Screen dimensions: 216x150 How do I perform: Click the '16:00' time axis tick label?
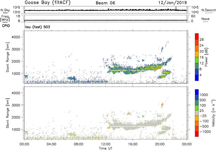point(133,144)
